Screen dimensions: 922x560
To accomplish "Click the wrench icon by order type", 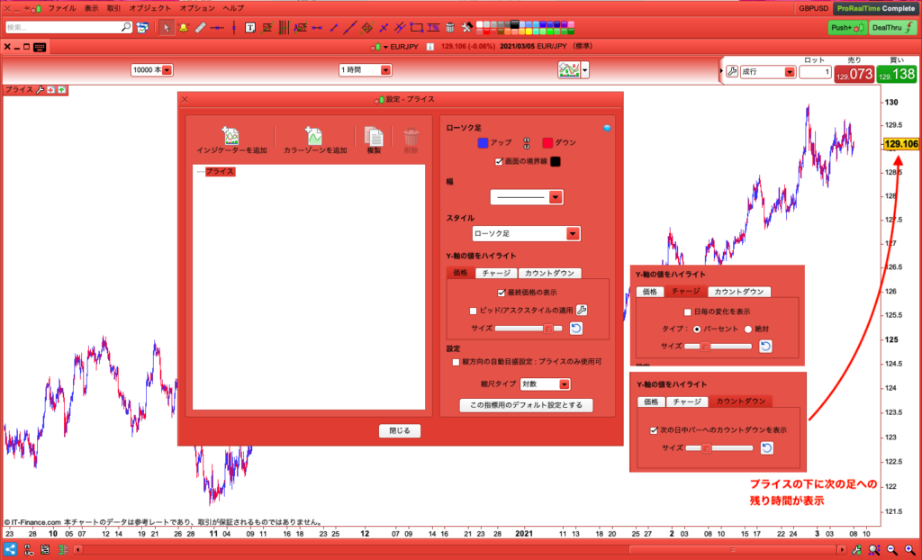I will point(731,72).
